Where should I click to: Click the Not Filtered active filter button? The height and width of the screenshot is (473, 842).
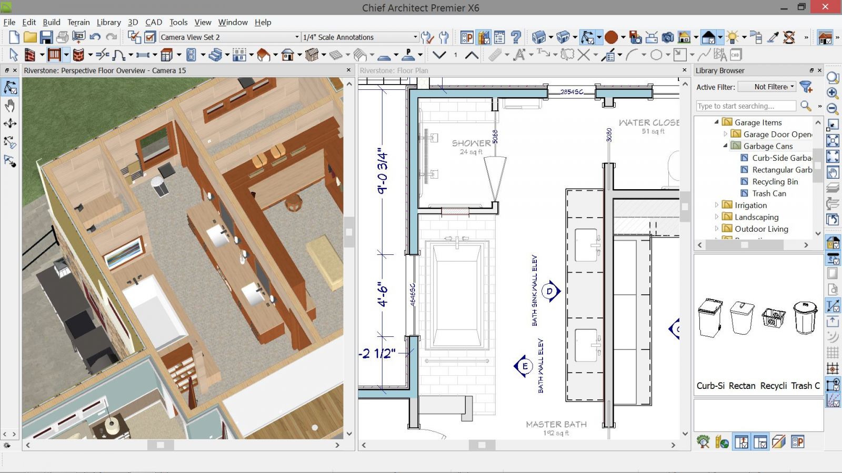click(x=767, y=87)
